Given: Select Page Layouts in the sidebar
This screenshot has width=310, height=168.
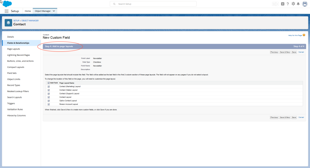Looking at the screenshot, I should [x=13, y=49].
